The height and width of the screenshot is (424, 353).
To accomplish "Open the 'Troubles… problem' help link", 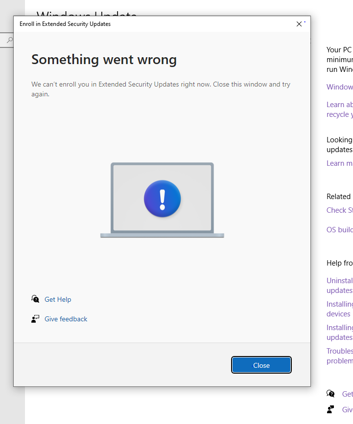I will click(339, 356).
